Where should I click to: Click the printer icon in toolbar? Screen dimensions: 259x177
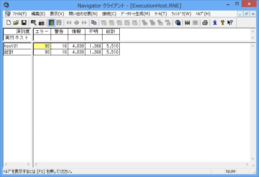coord(205,22)
